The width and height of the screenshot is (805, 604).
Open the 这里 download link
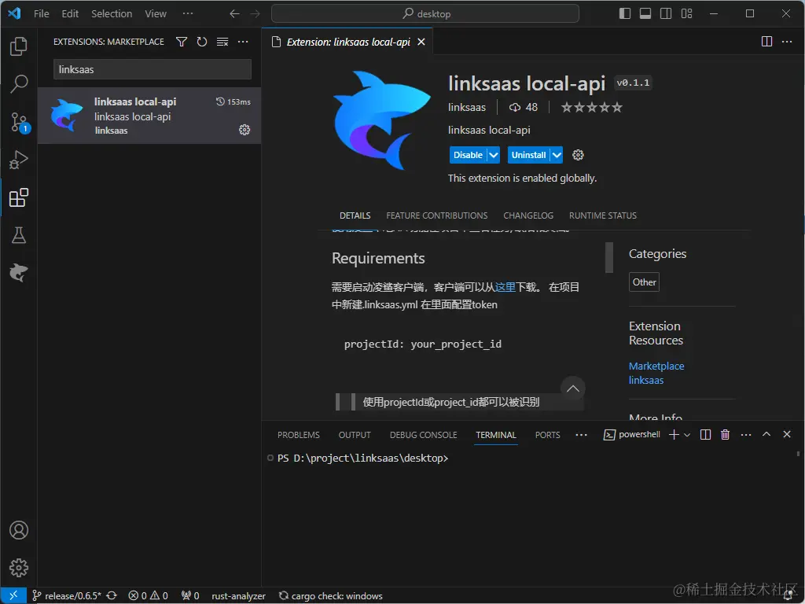click(x=505, y=287)
